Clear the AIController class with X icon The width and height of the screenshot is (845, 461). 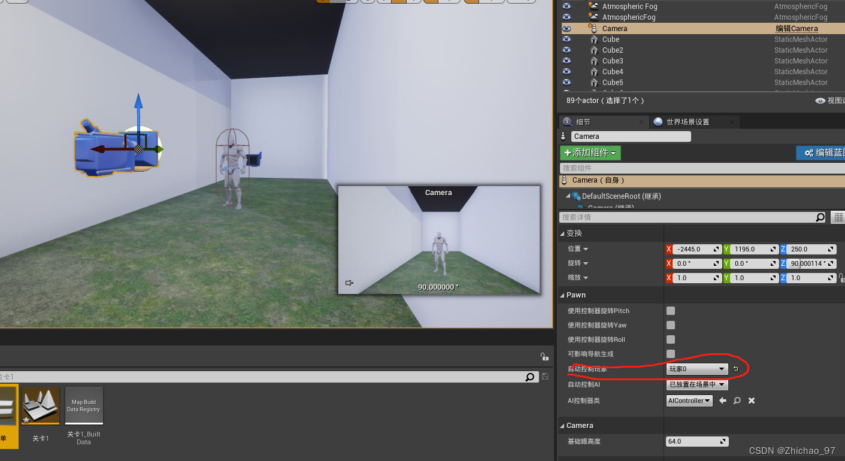click(x=751, y=401)
